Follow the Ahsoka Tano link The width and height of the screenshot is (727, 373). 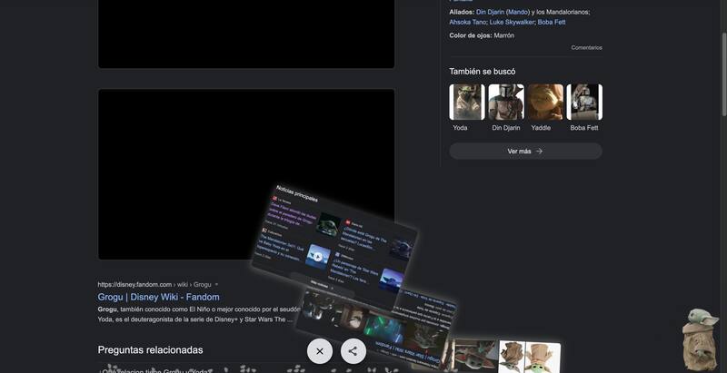pyautogui.click(x=467, y=22)
